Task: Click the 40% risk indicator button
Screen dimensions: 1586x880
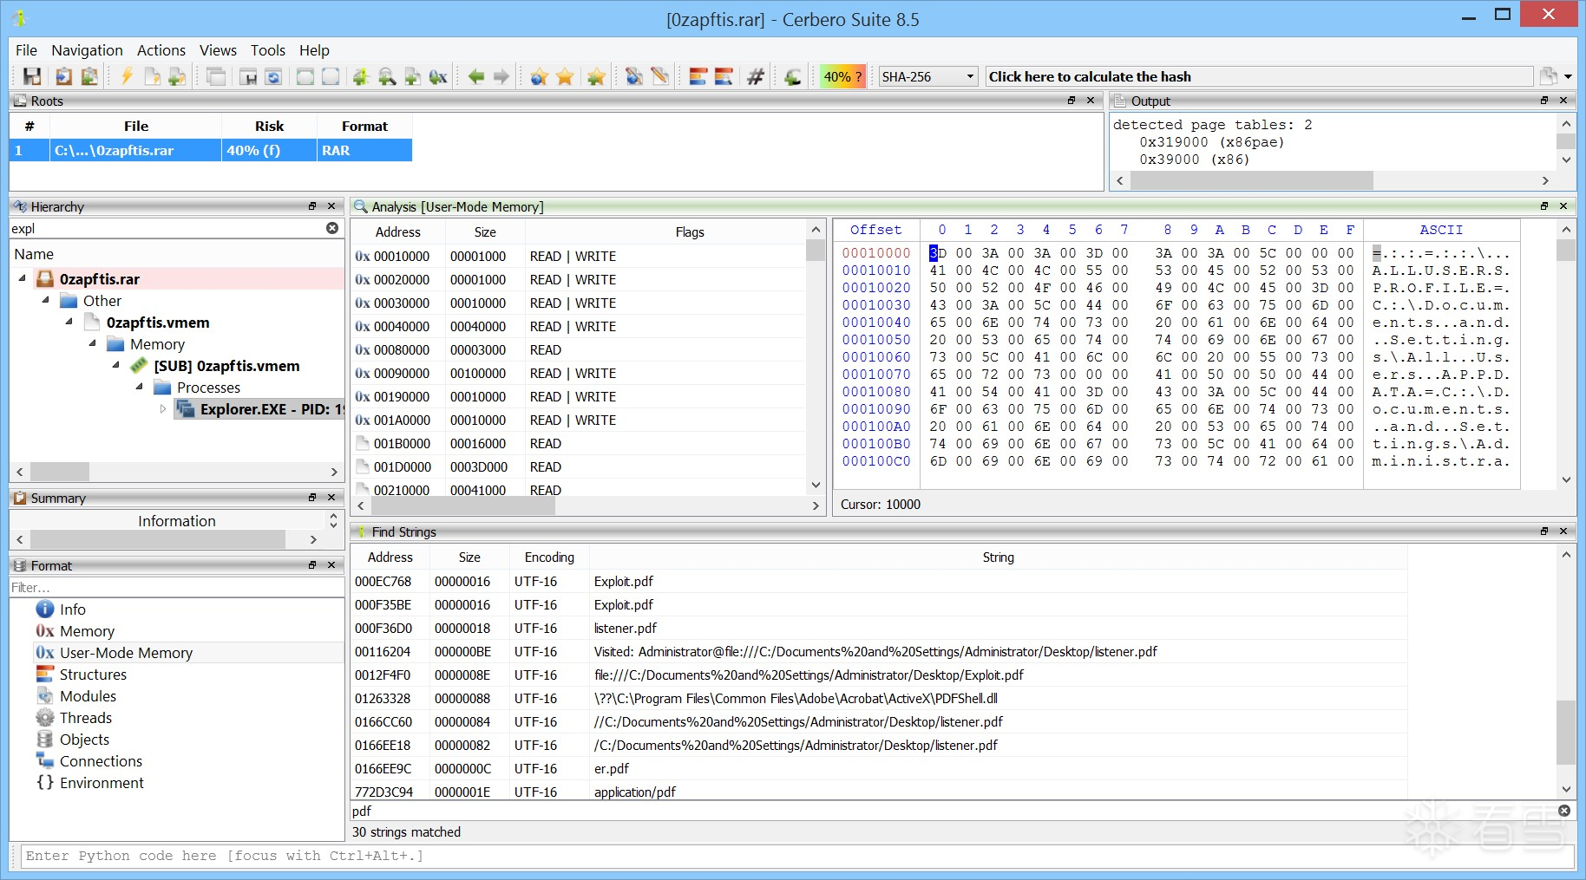Action: [842, 77]
